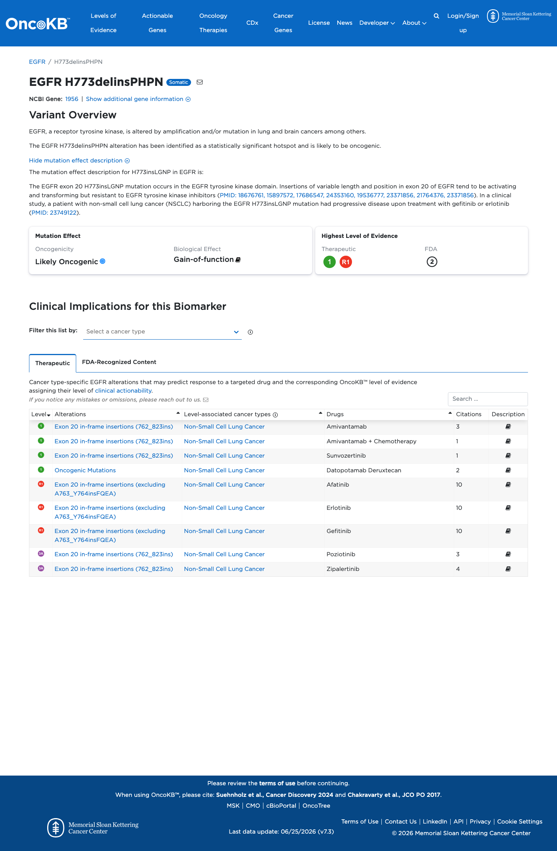This screenshot has width=557, height=851.
Task: Click the clinical actionability link
Action: [123, 391]
